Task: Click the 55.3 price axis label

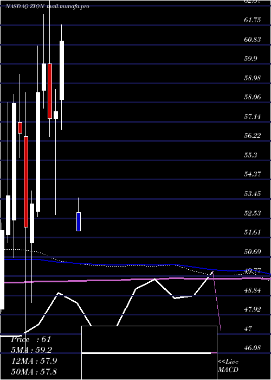Action: pos(250,155)
